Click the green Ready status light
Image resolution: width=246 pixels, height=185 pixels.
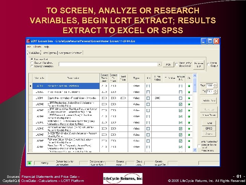[x=29, y=163]
